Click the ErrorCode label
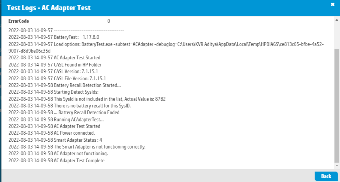Image resolution: width=340 pixels, height=182 pixels. click(x=19, y=21)
